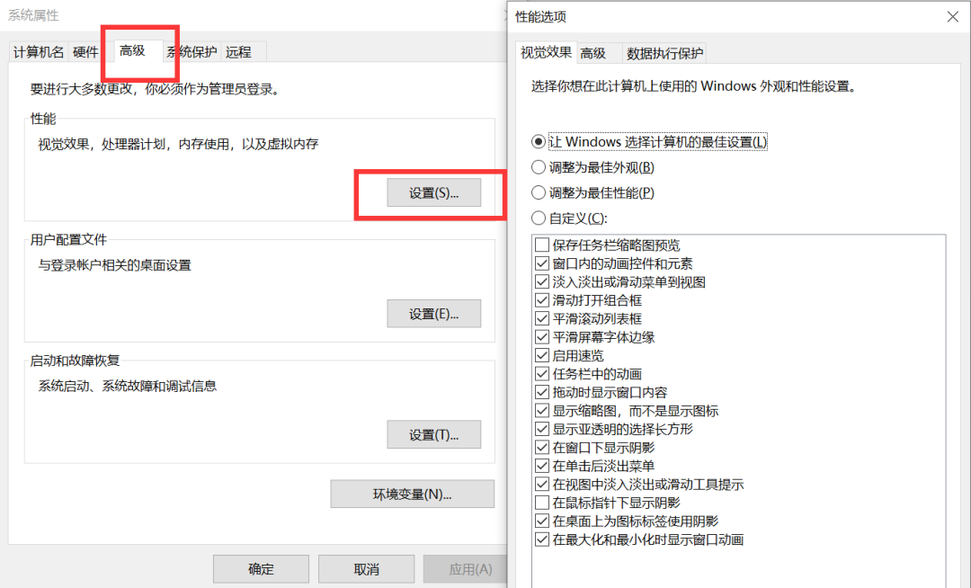This screenshot has width=971, height=588.
Task: Click the 要进行大多数更改，你必须作为管理员登录 text
Action: (157, 89)
